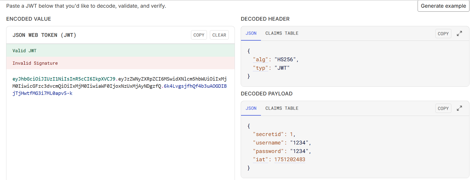Viewport: 470px width, 180px height.
Task: Copy the encoded JWT value
Action: (x=199, y=35)
